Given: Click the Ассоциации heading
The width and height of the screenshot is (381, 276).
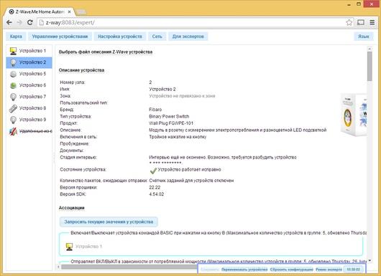Looking at the screenshot, I should [x=72, y=208].
